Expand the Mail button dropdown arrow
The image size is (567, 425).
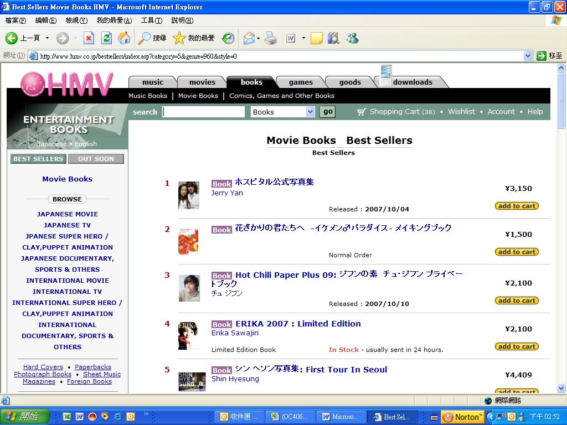point(258,38)
